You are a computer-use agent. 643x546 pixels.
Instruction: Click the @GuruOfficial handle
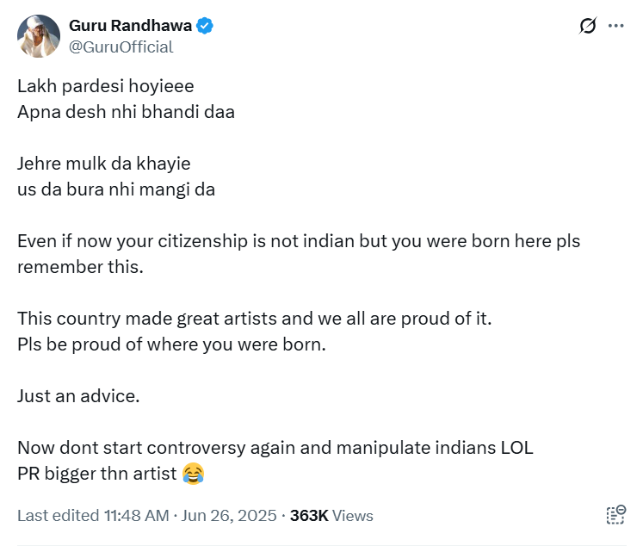[x=121, y=47]
